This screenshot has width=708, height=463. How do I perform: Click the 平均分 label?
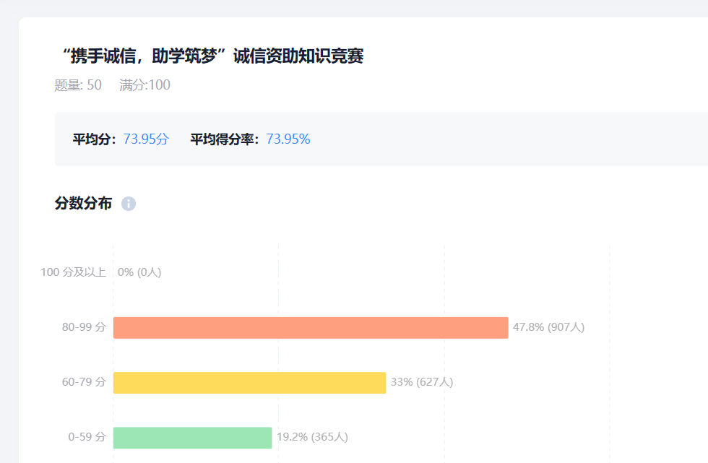[95, 139]
